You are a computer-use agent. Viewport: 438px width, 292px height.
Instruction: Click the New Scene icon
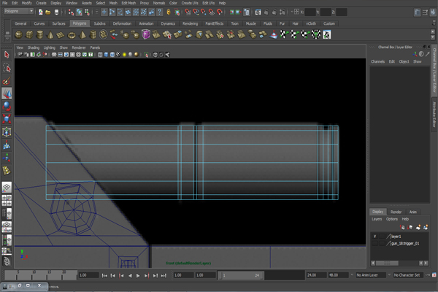pos(40,12)
